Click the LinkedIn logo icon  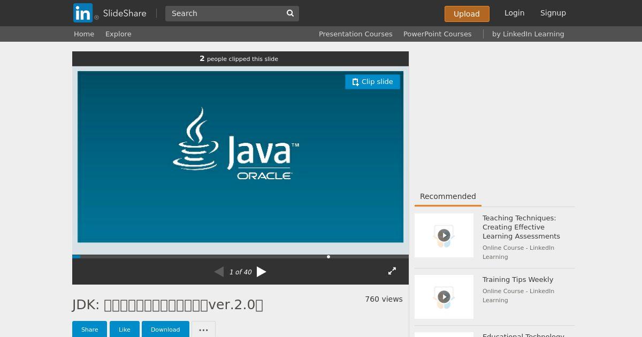tap(83, 13)
